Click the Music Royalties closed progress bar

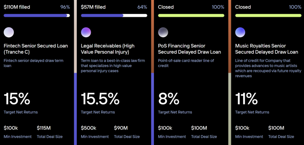268,15
